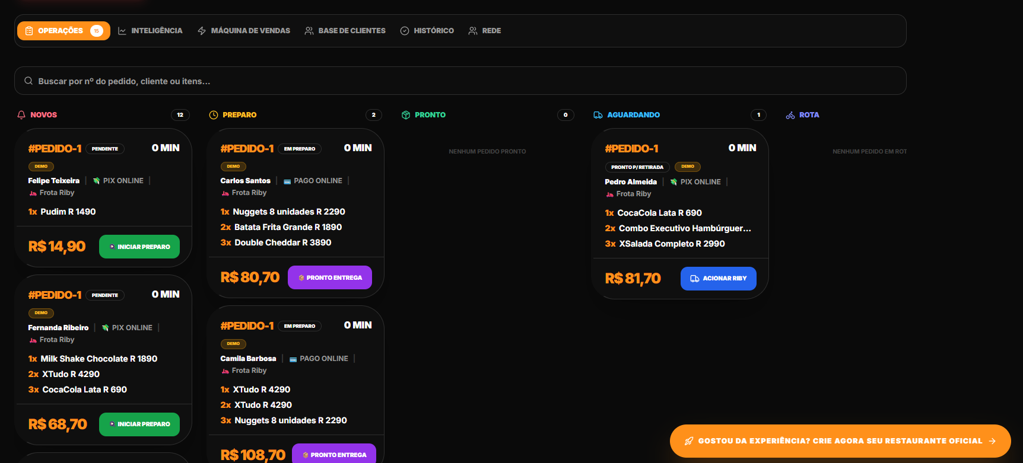Click the total R$ 81,70

tap(633, 279)
